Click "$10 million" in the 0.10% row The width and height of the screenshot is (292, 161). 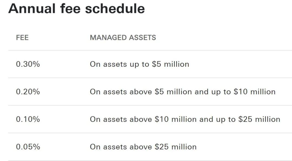(175, 119)
